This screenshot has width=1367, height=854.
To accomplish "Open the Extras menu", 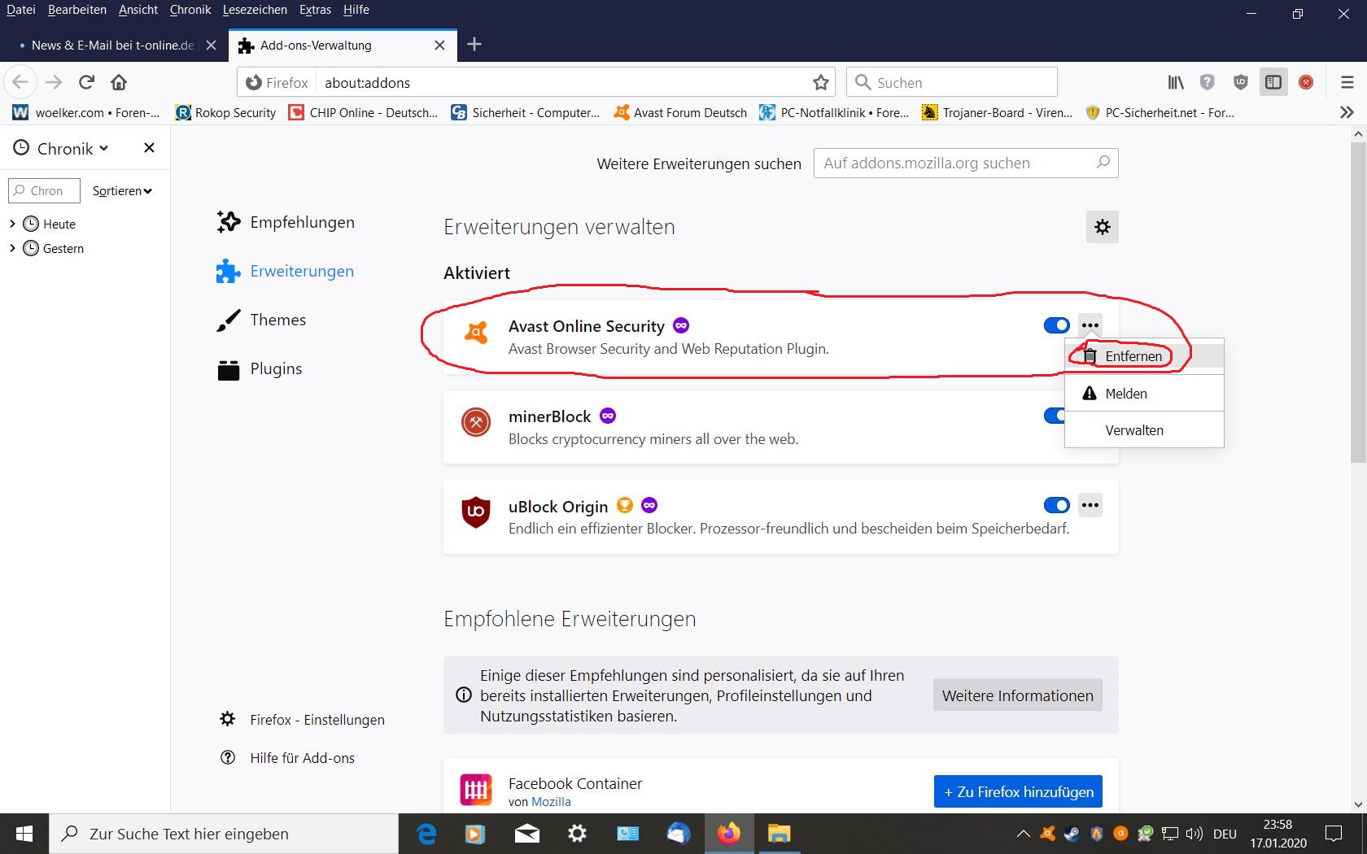I will [x=315, y=10].
